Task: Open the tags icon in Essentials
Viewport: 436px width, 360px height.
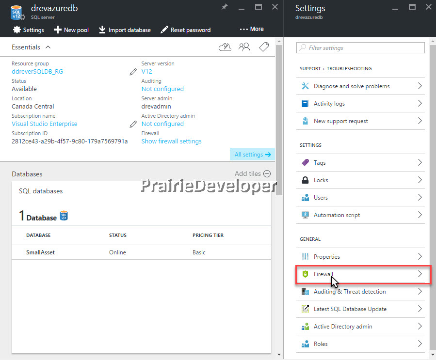Action: click(x=264, y=47)
